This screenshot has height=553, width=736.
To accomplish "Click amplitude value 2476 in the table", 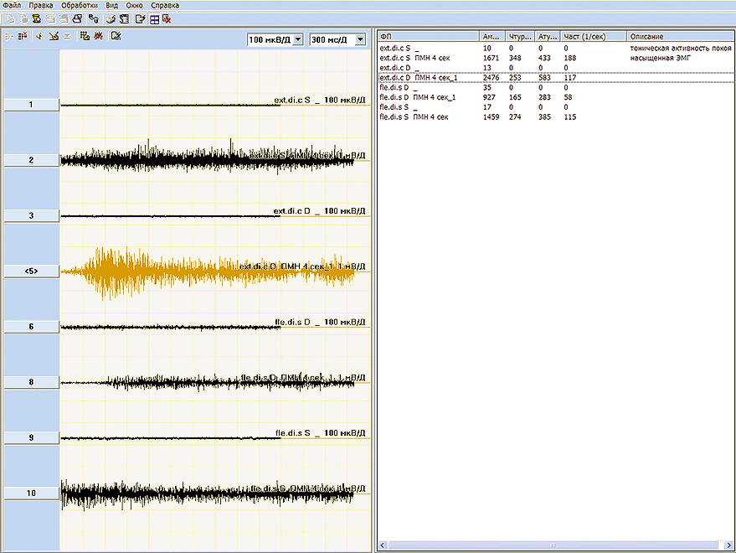I will click(491, 78).
